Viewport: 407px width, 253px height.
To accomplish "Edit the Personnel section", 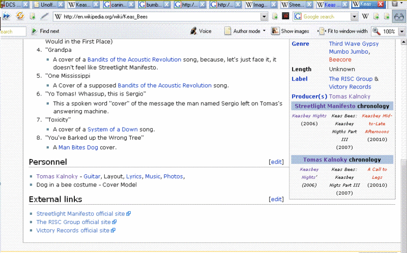I will [x=276, y=162].
